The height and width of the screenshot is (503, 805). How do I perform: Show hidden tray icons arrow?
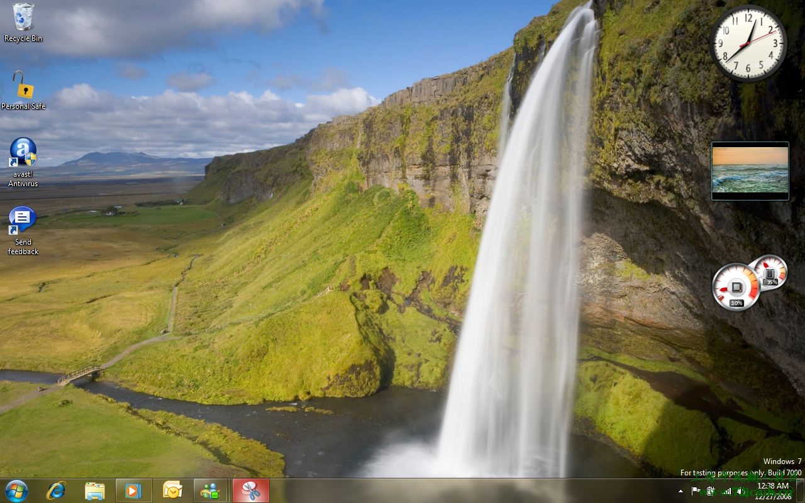(x=680, y=491)
